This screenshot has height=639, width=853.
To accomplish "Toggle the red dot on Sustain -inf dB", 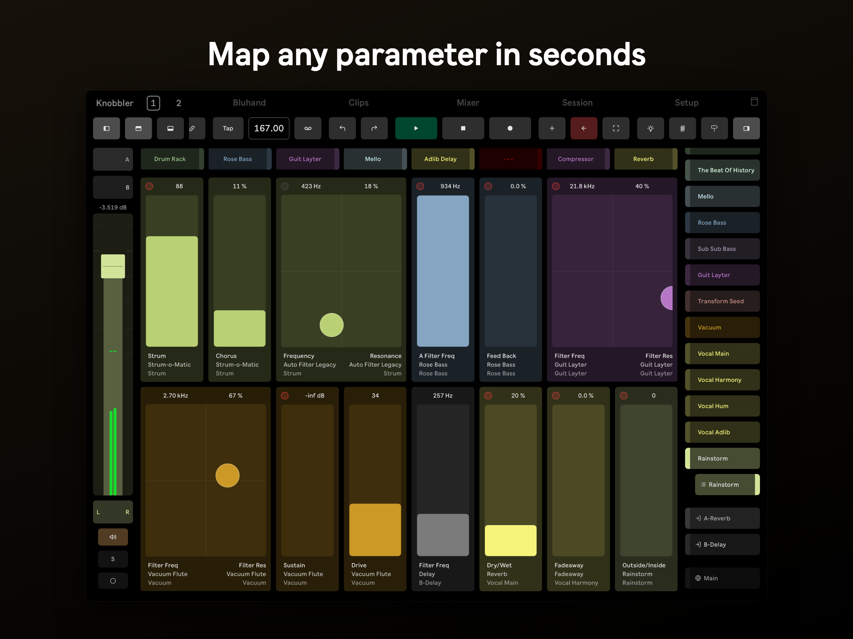I will tap(284, 395).
